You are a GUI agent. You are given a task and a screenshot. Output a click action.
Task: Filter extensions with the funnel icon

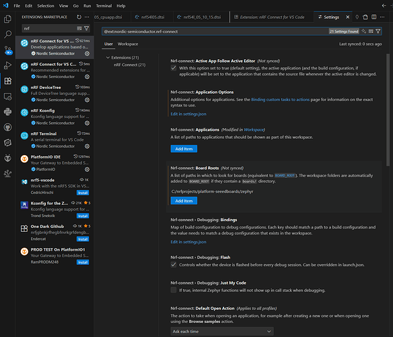[x=86, y=28]
